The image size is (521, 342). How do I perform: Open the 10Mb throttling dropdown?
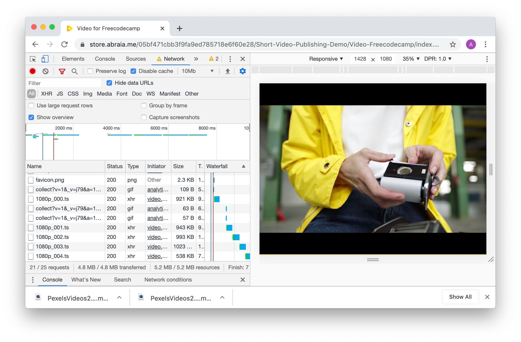[x=197, y=71]
